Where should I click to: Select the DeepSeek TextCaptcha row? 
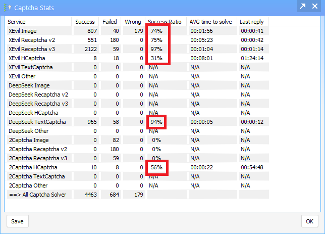138,122
